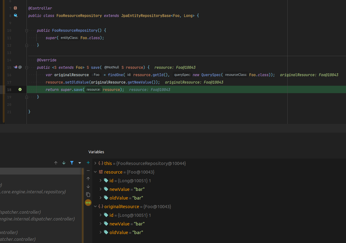Click the minus icon to remove a watch
This screenshot has height=243, width=346.
coord(88,171)
